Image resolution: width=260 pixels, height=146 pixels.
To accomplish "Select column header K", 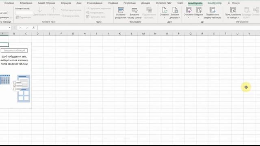I will (120, 34).
